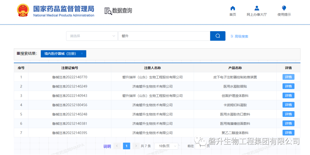Open 详情 for 医用水凝胶眼贴
Viewport: 310px width, 155px height.
[288, 86]
